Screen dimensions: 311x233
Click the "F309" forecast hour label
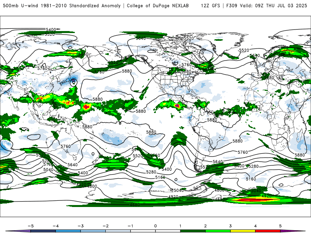(232, 5)
